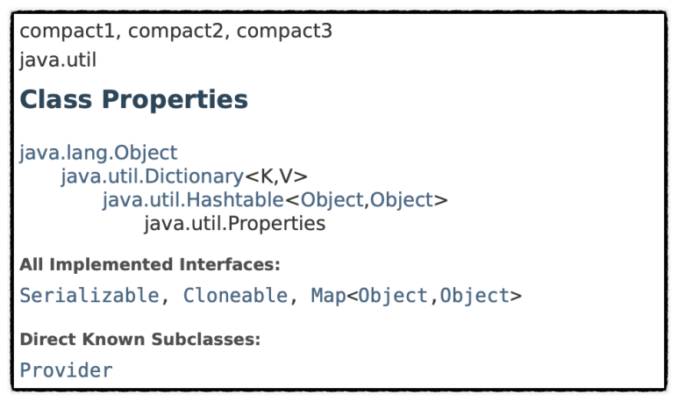The image size is (678, 402).
Task: Click the compact1 profile text
Action: (x=67, y=31)
